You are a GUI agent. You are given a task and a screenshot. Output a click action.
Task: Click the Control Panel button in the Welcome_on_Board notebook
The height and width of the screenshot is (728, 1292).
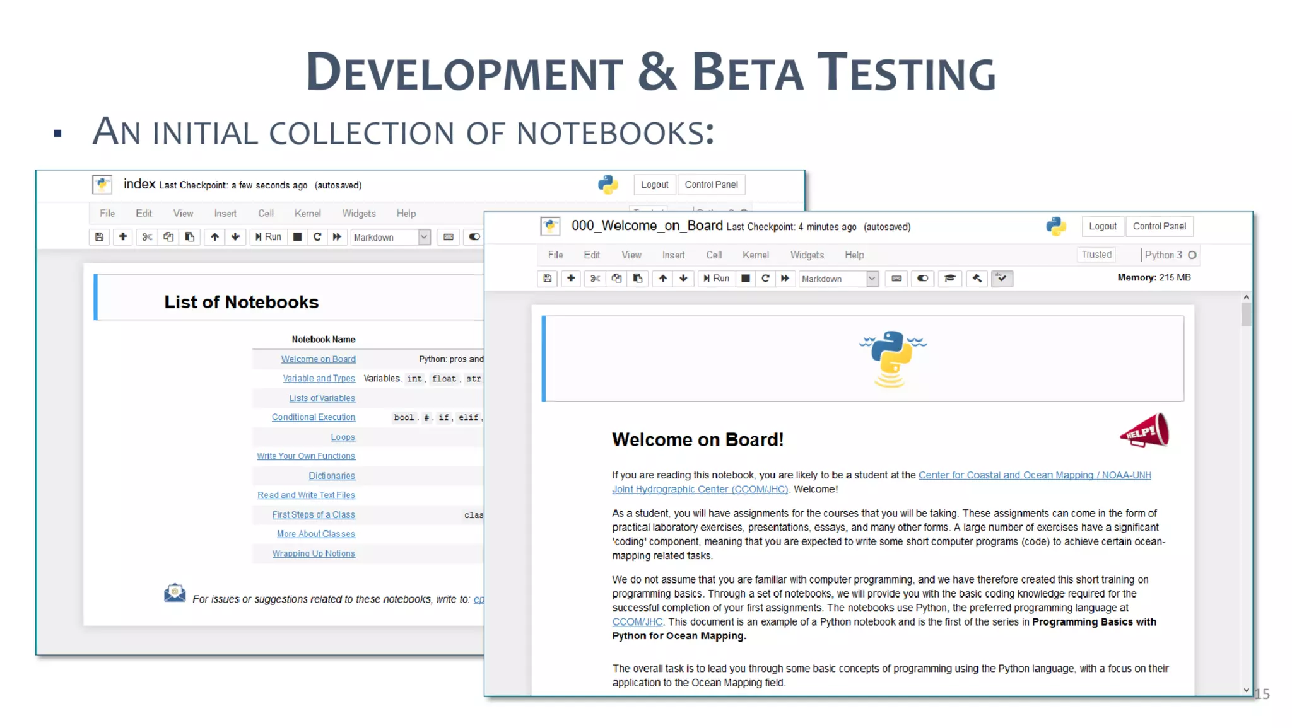pyautogui.click(x=1159, y=226)
